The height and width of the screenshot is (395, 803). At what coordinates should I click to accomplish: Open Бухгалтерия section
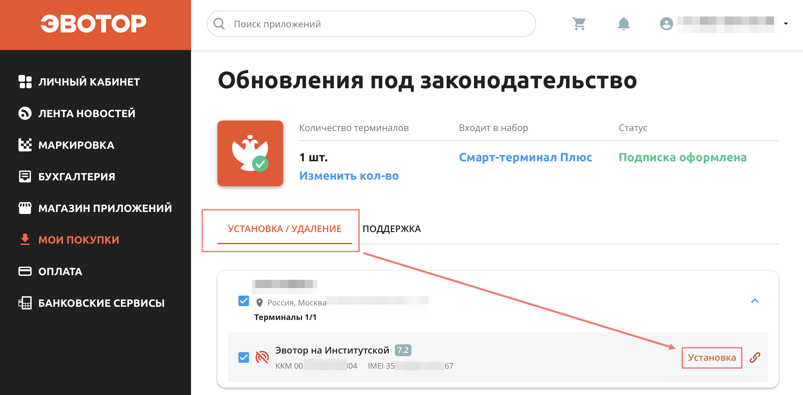77,176
